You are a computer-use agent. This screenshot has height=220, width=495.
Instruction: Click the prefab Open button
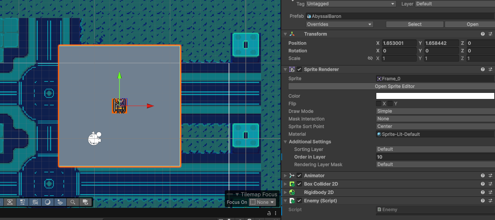[470, 24]
